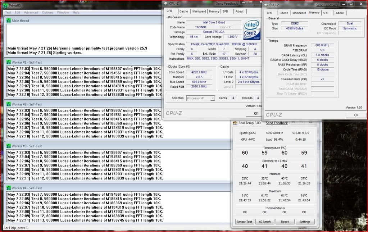Click the memory Size value 4096 MBytes
368x232 pixels.
coord(295,28)
